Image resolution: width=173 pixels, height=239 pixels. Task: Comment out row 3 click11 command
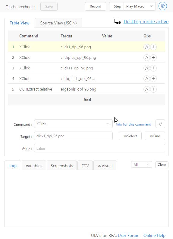pos(147,68)
